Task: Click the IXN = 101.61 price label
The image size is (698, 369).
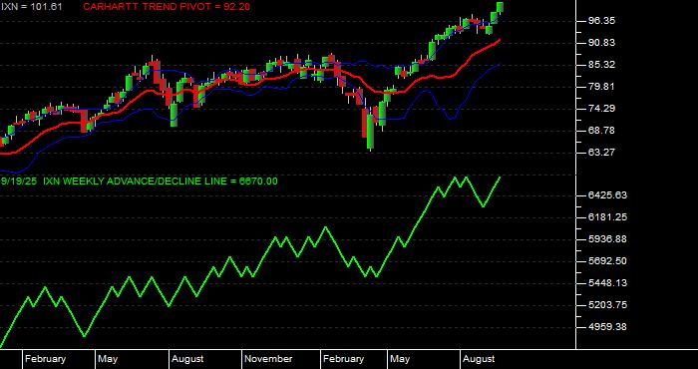Action: tap(31, 7)
